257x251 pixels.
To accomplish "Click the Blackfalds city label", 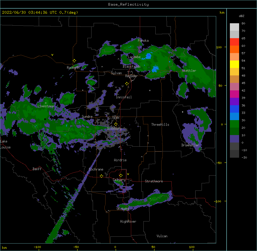I will (x=131, y=66).
